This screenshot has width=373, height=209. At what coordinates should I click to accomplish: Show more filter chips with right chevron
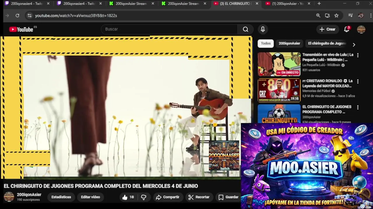(354, 45)
